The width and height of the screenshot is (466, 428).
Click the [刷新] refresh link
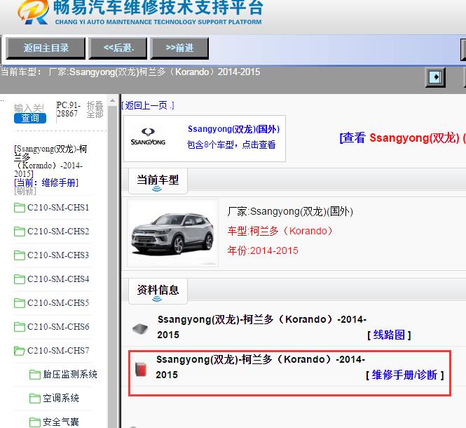25,191
